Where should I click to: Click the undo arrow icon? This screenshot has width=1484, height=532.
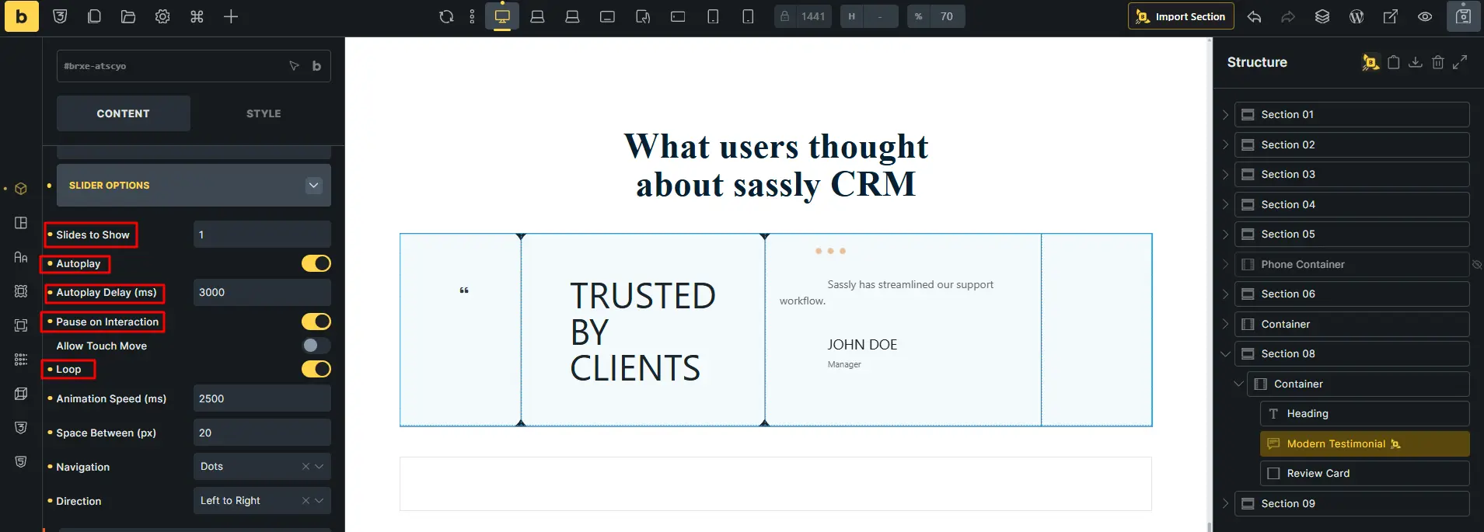tap(1254, 16)
